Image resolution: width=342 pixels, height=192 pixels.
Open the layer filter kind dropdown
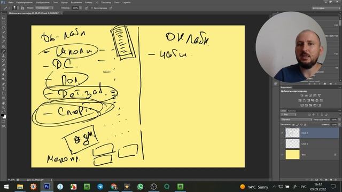(x=289, y=115)
